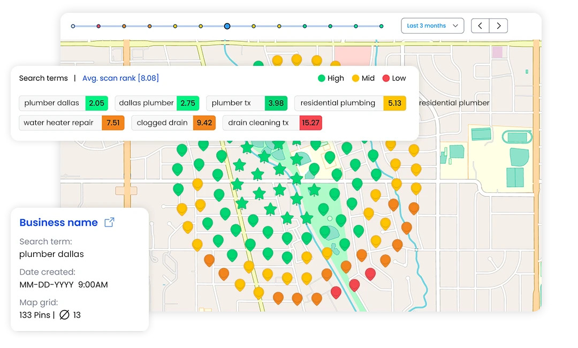This screenshot has height=348, width=578.
Task: Open the Business name external link icon
Action: (x=109, y=222)
